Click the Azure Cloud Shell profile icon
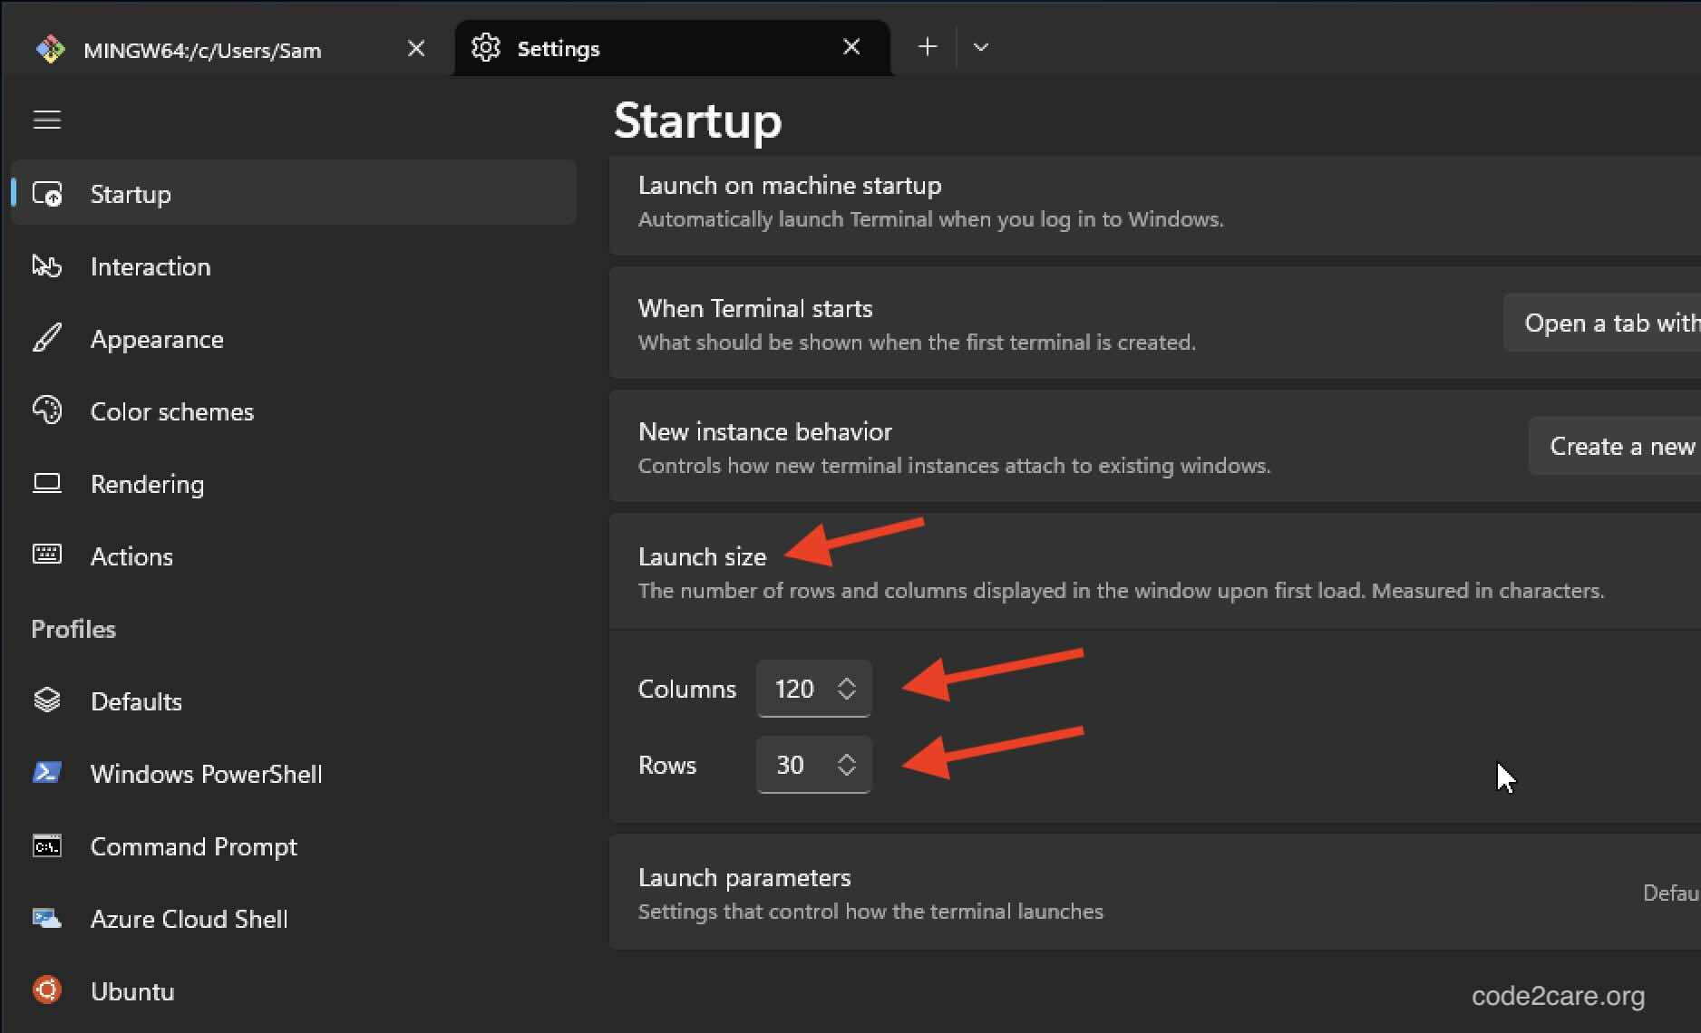 click(x=46, y=918)
